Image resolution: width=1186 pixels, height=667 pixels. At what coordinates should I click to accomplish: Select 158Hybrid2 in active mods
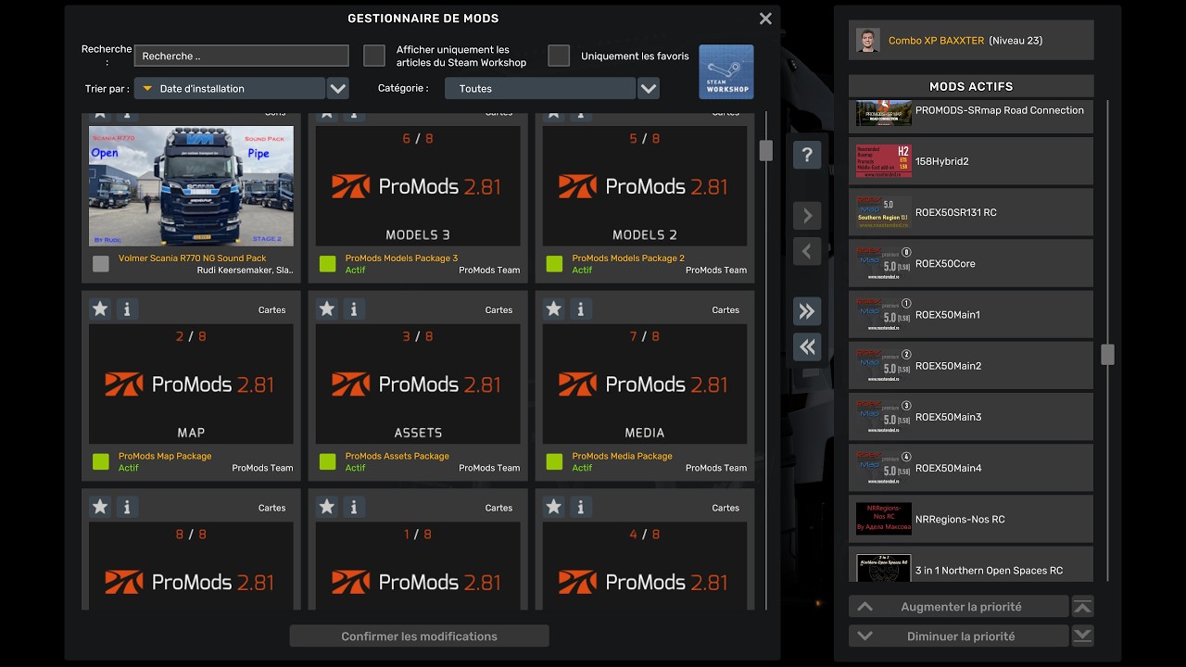[971, 161]
